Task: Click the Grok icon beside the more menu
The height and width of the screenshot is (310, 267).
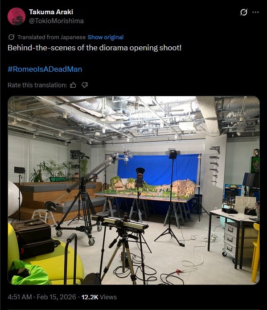Action: [x=243, y=12]
